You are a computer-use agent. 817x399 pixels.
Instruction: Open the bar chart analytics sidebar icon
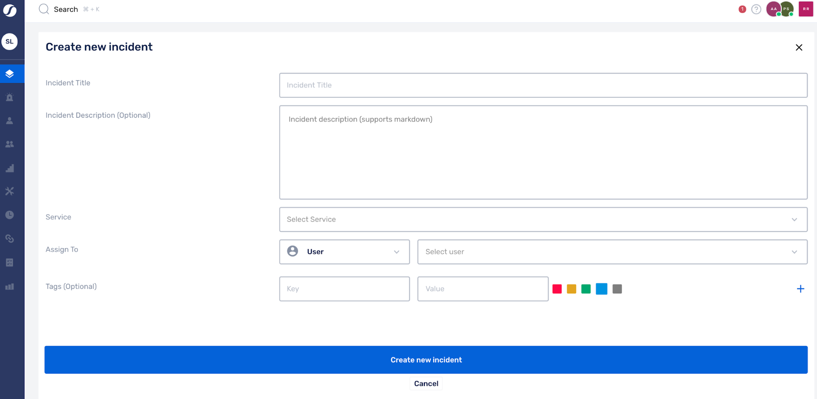click(9, 287)
